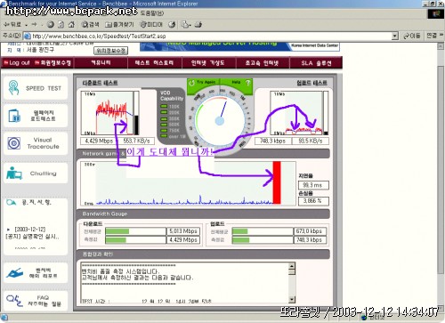Click the VOD Capability label
Viewport: 445px width, 323px height.
pyautogui.click(x=172, y=95)
